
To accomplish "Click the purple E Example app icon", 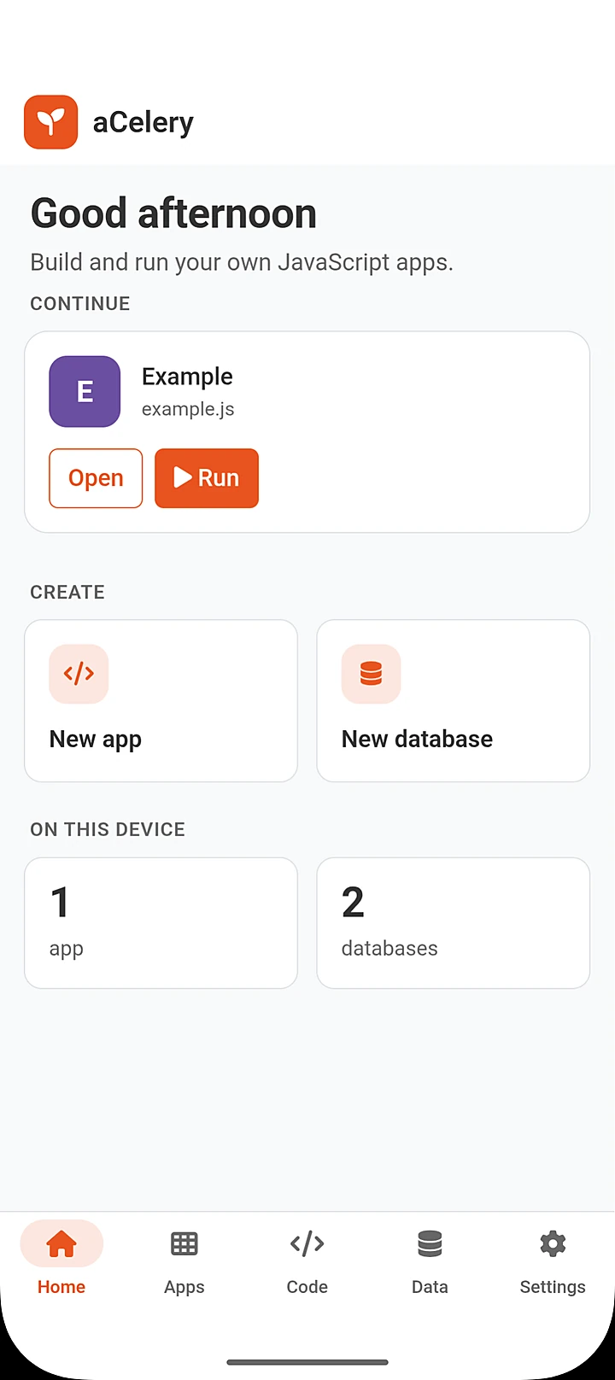I will [x=85, y=391].
